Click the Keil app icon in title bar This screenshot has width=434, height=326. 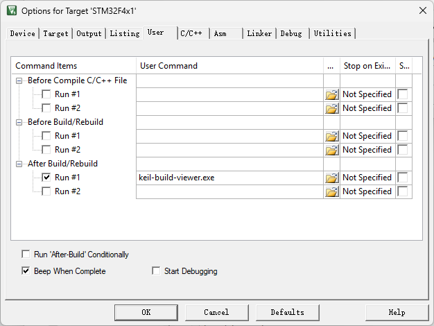(12, 10)
